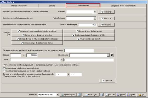
Task: Click the Enviar e-Mail button
Action: pyautogui.click(x=91, y=95)
